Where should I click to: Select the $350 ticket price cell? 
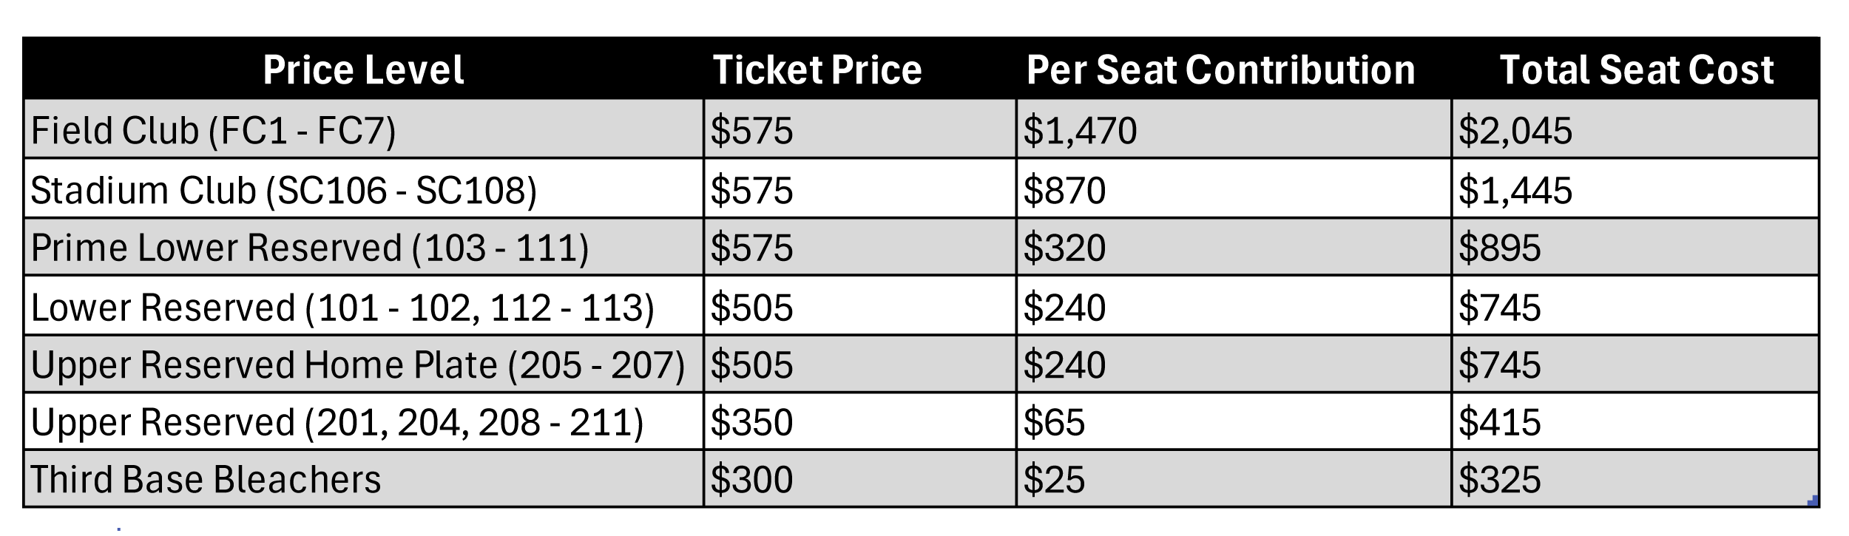coord(751,423)
